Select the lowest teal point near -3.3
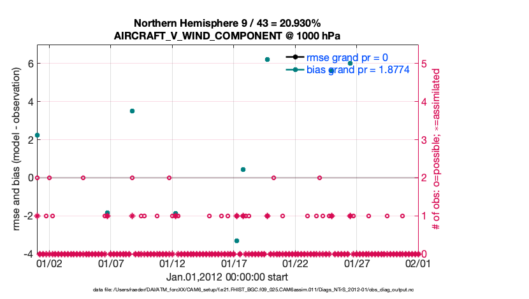The height and width of the screenshot is (299, 529). [x=236, y=240]
